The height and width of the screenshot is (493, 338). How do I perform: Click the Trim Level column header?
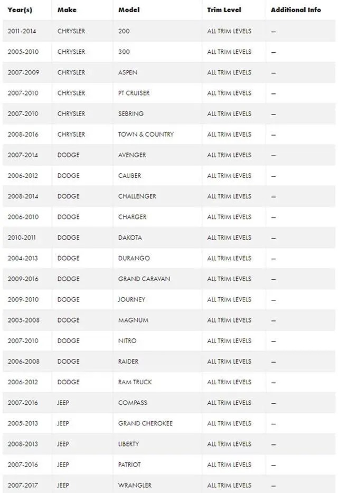(224, 10)
